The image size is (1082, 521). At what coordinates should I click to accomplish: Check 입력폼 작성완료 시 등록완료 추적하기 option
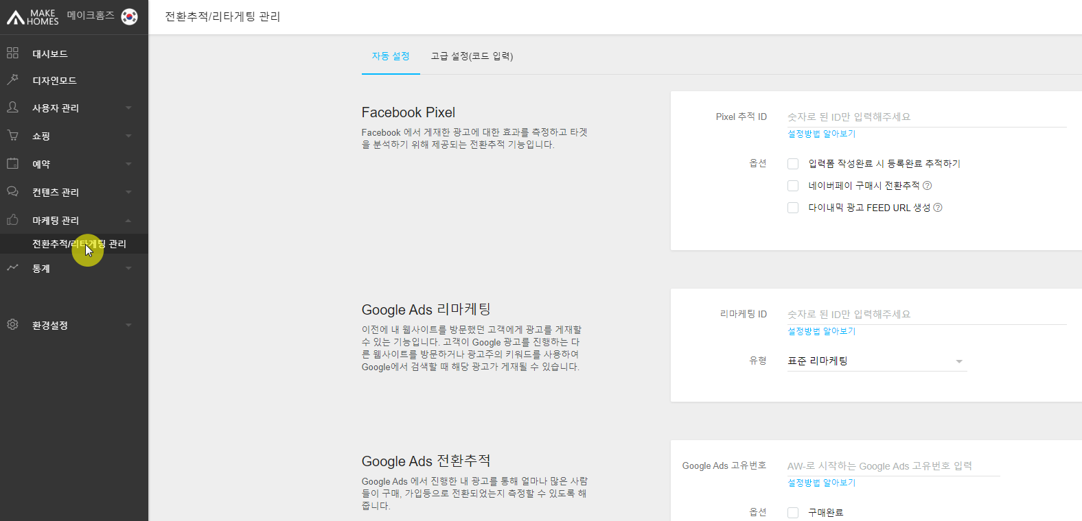tap(793, 164)
